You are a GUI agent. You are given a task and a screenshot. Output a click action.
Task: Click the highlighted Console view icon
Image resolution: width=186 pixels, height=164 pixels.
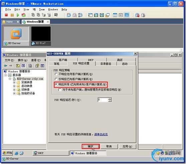(127, 15)
